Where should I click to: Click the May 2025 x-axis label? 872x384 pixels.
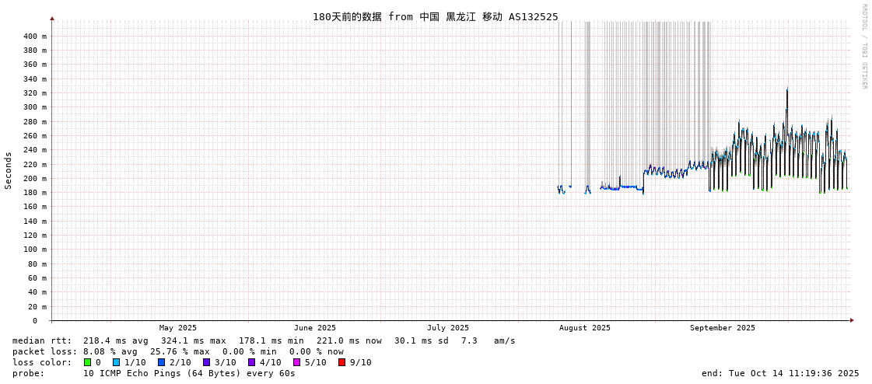(178, 328)
